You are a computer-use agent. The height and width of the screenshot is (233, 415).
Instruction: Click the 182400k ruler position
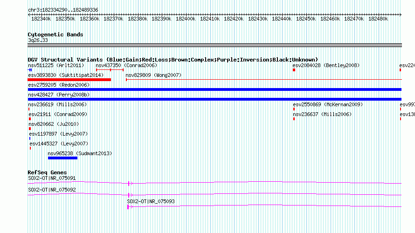pyautogui.click(x=186, y=19)
